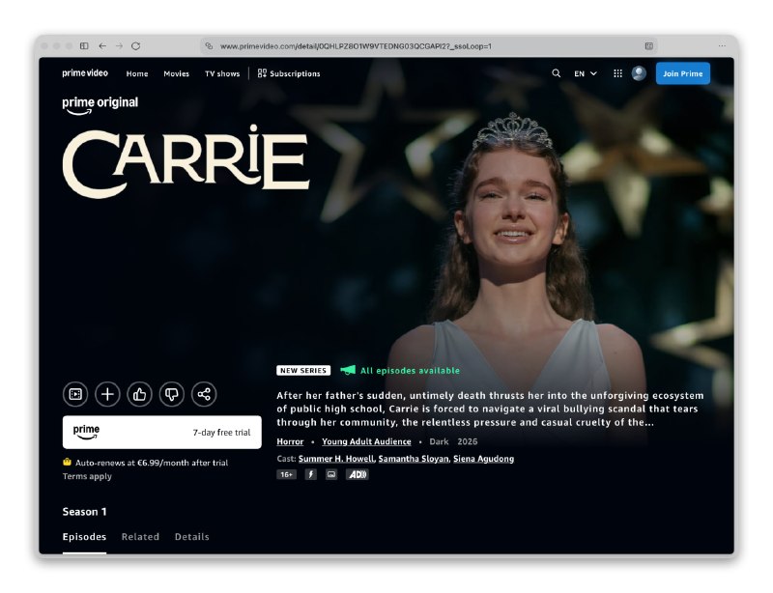The width and height of the screenshot is (773, 593).
Task: Start the prime 7-day free trial
Action: [x=161, y=433]
